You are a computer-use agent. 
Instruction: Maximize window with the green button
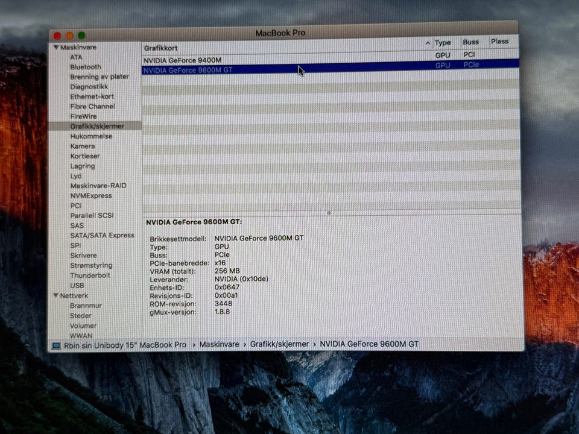(x=81, y=36)
